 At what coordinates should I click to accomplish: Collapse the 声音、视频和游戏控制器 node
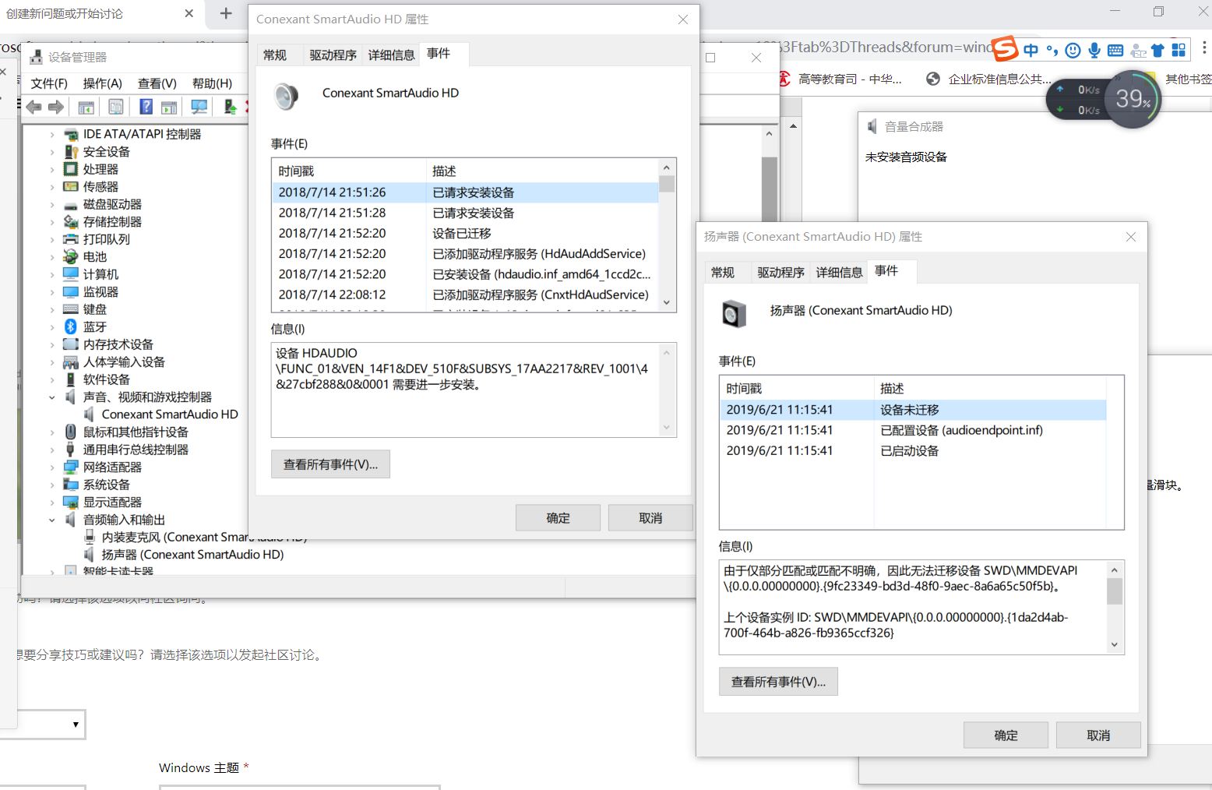coord(52,397)
